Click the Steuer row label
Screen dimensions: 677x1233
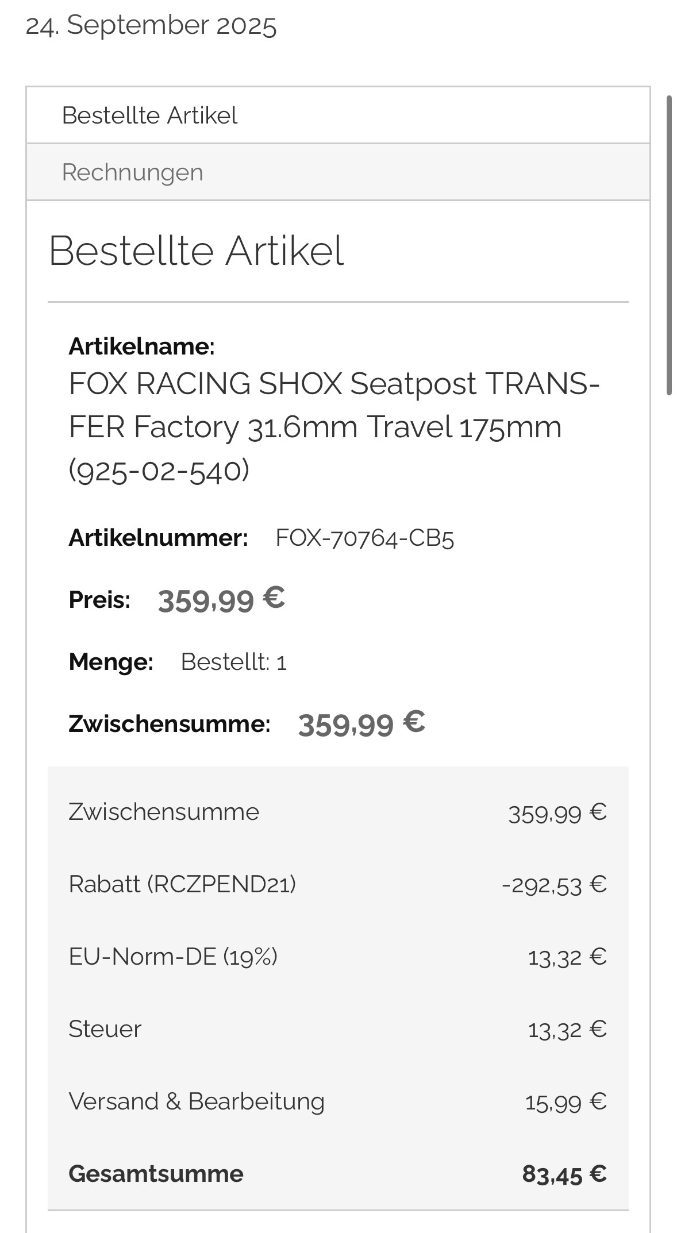pos(105,1029)
